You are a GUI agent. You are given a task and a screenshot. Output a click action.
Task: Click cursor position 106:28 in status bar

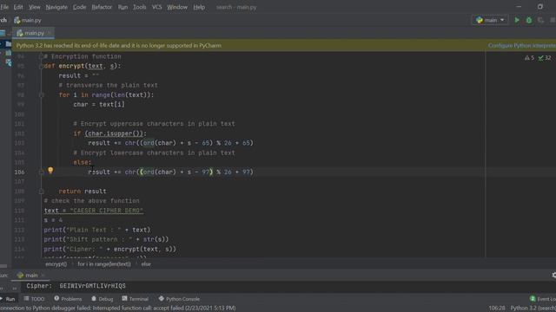click(x=497, y=309)
